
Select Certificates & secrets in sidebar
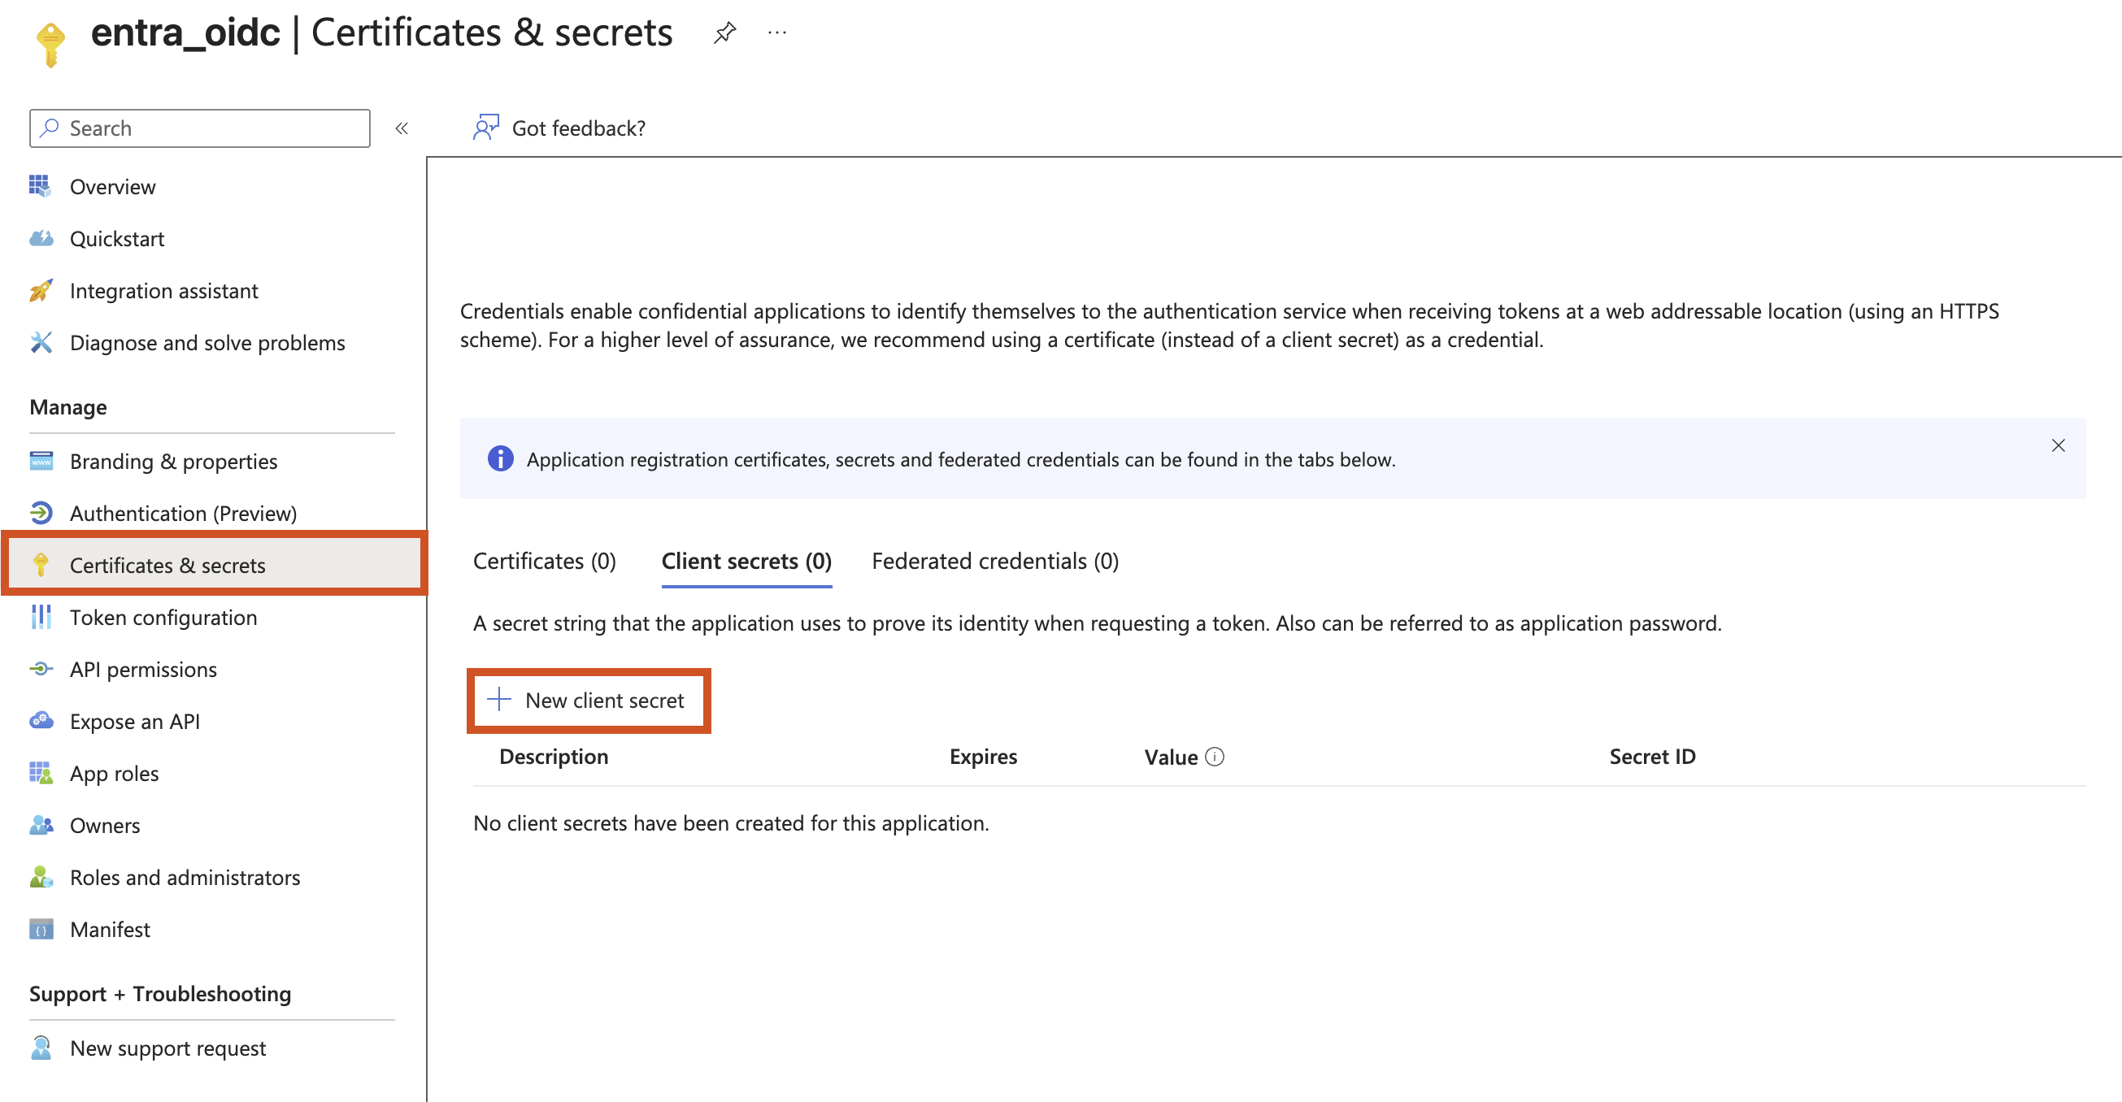coord(214,565)
